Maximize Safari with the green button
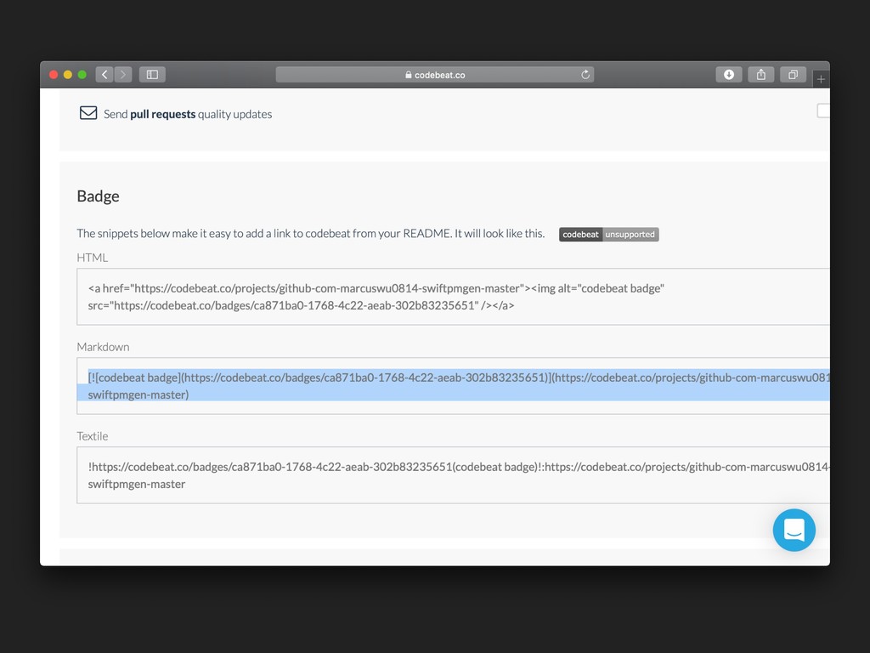 [82, 75]
